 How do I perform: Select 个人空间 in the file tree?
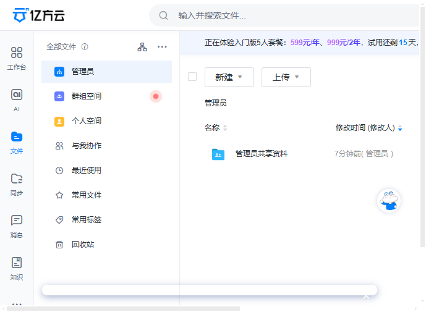(x=106, y=121)
